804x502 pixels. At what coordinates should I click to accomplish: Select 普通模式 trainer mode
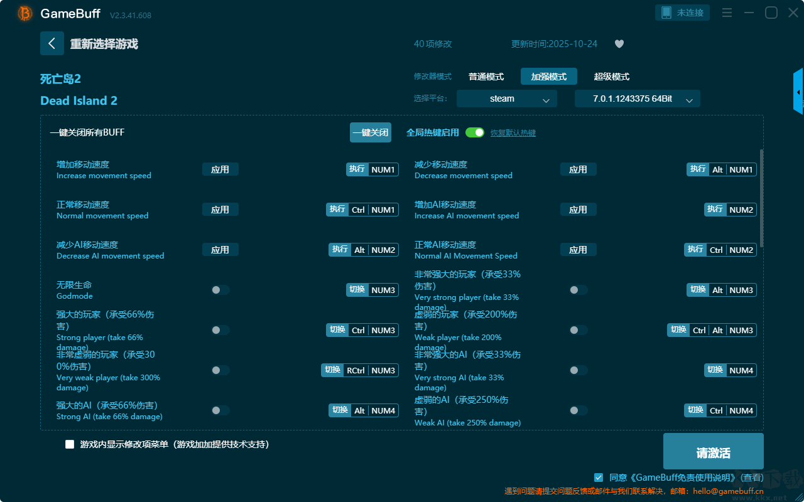coord(486,77)
